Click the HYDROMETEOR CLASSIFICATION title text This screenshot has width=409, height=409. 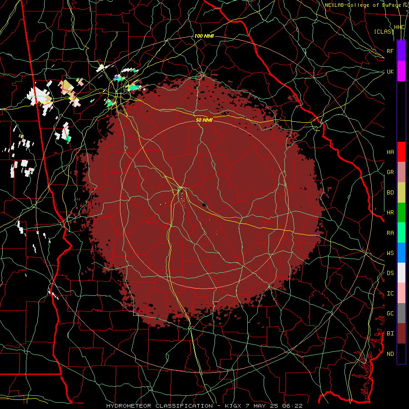tap(160, 406)
